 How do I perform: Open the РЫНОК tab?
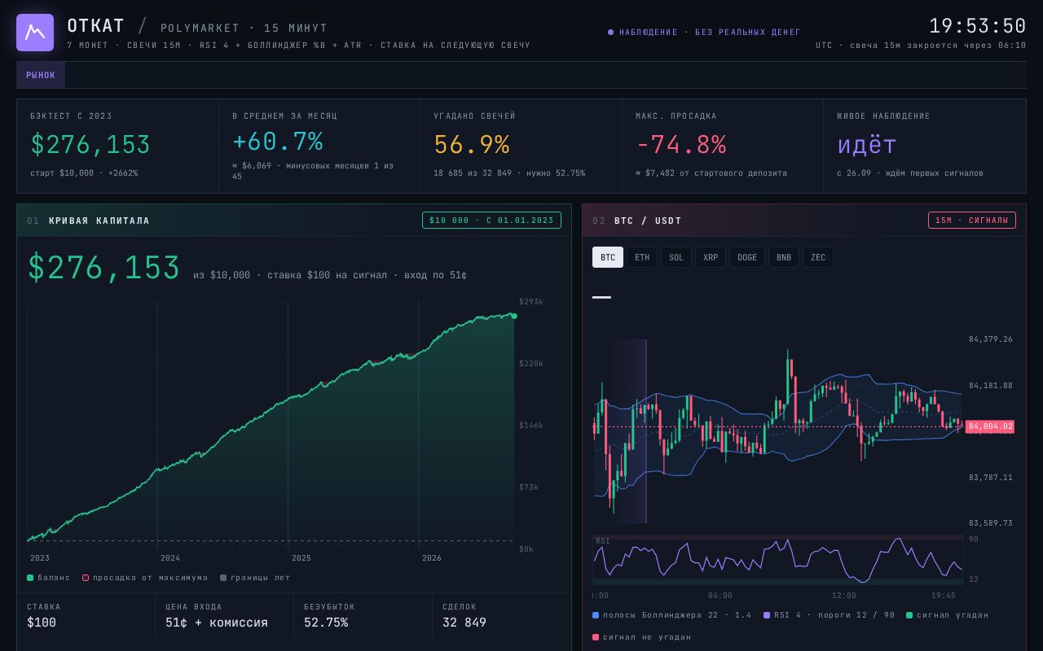tap(41, 75)
